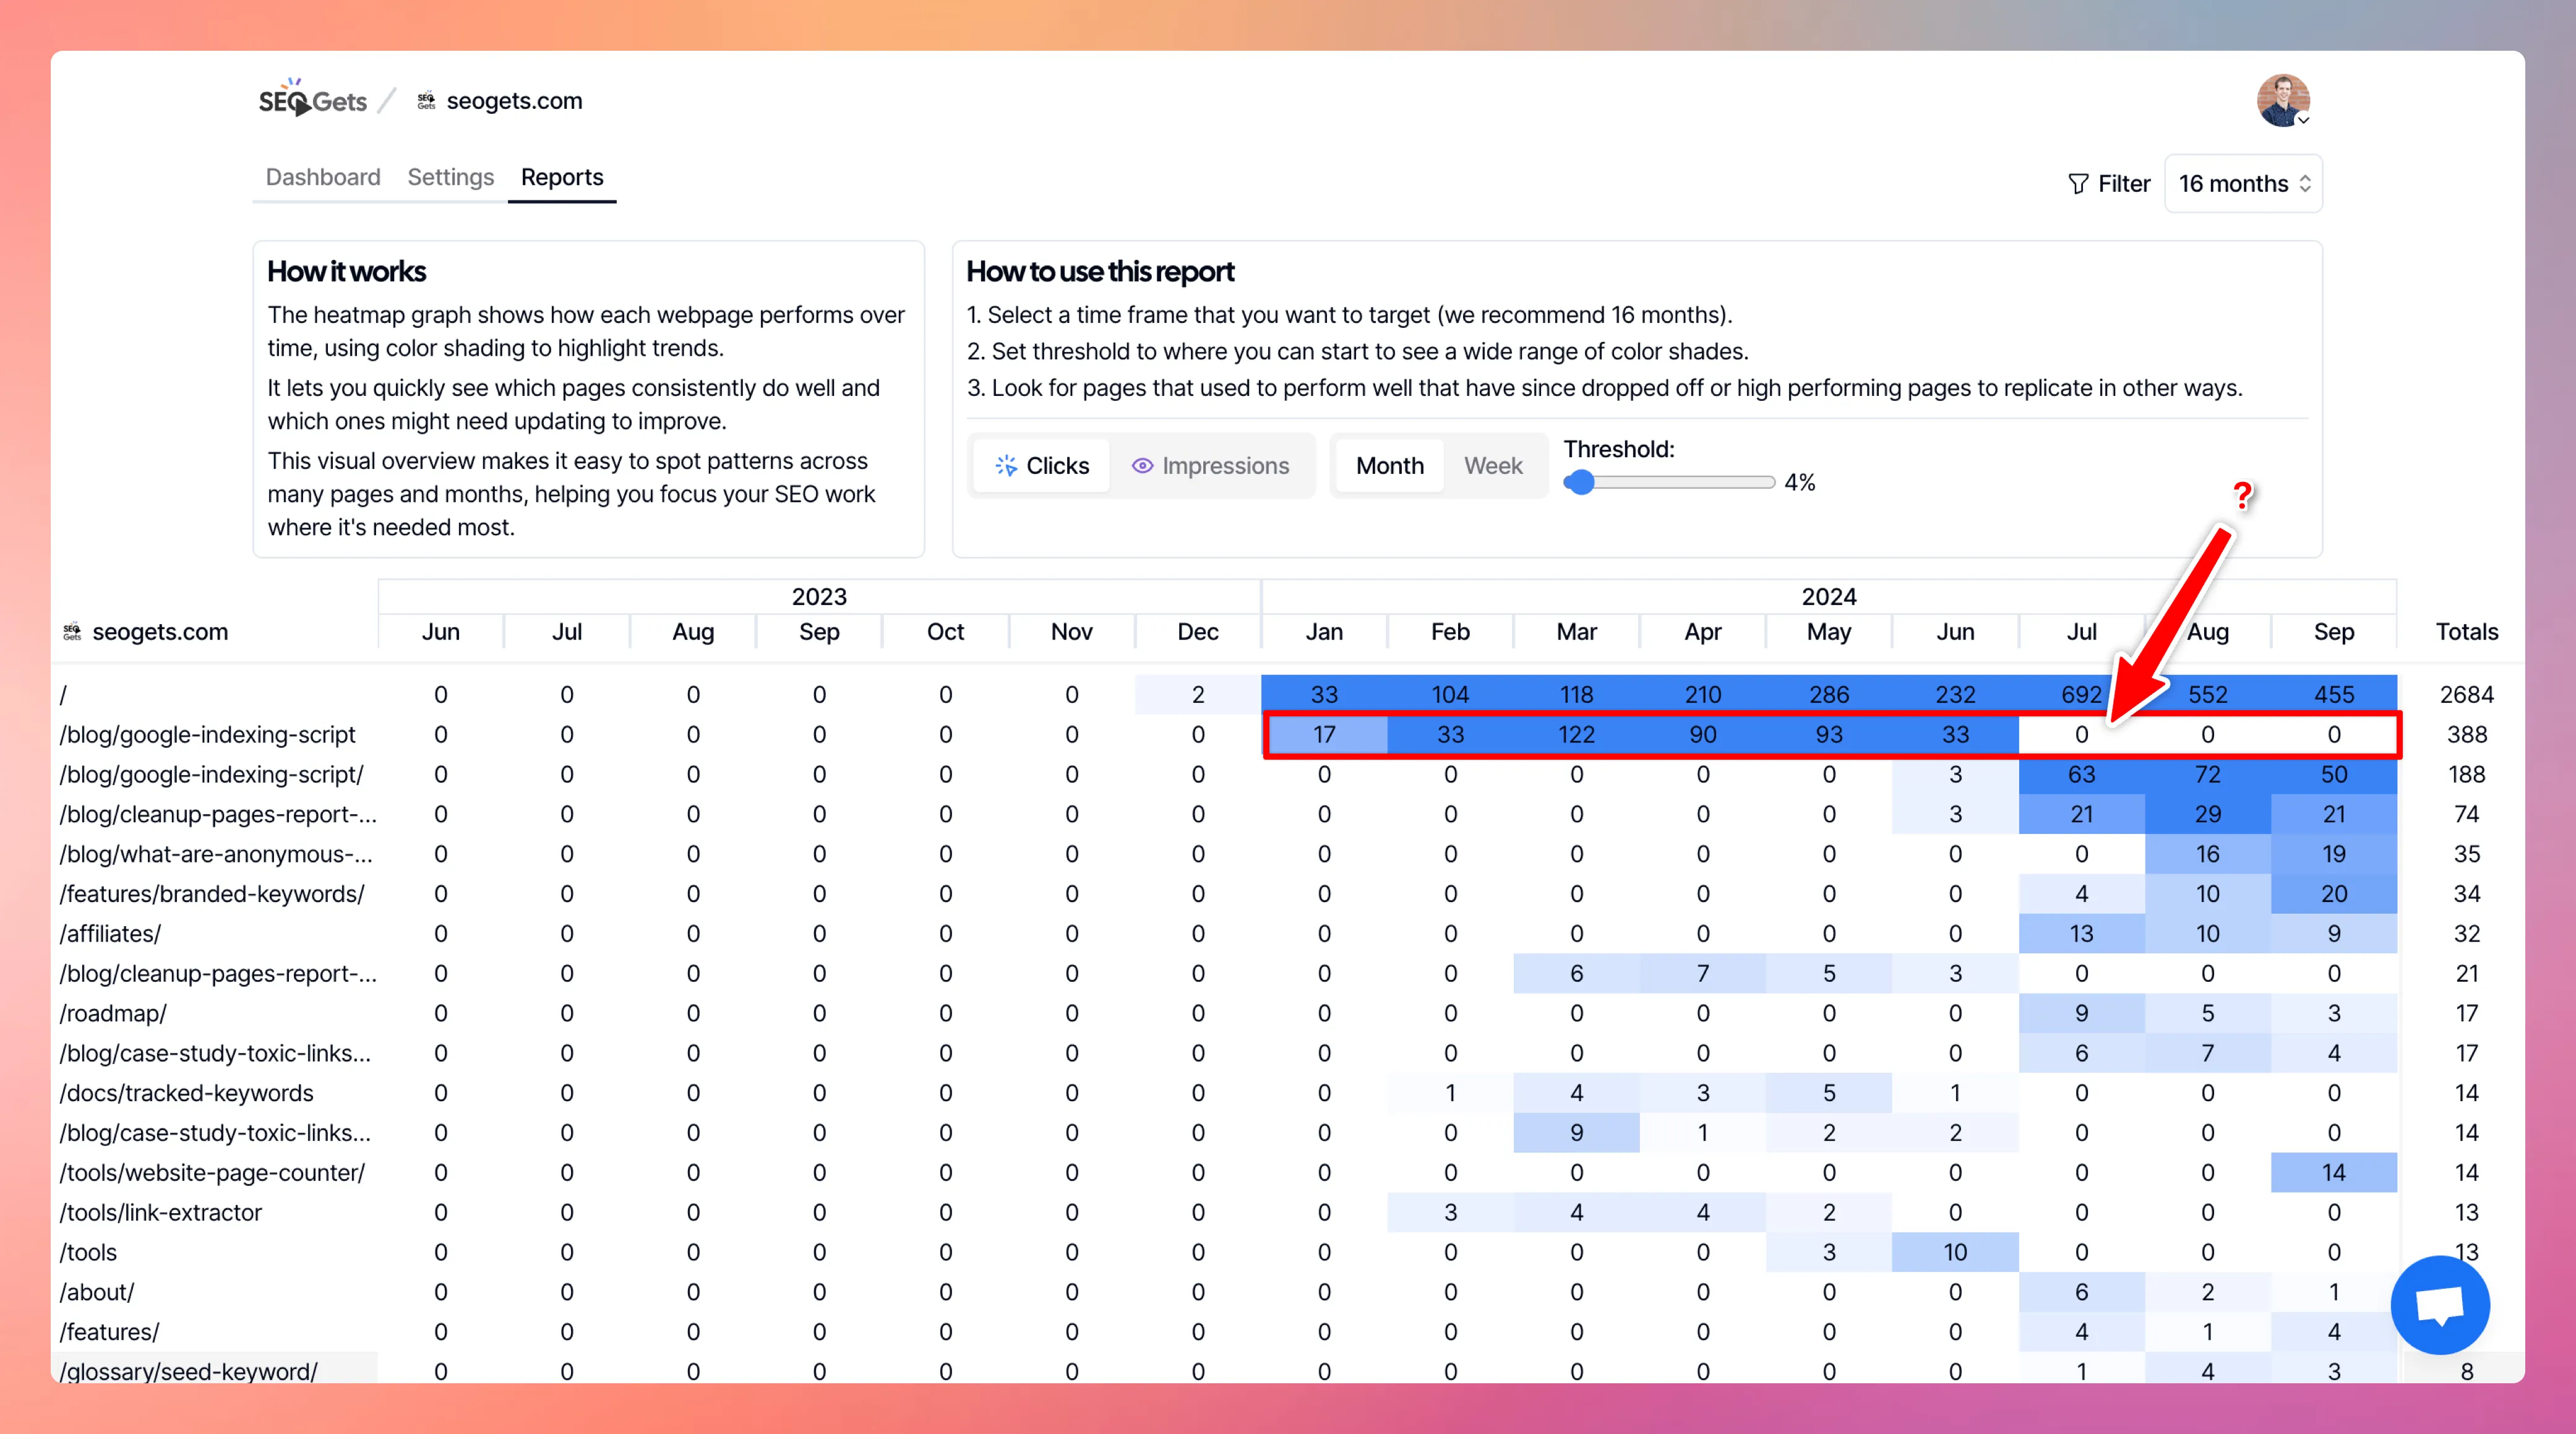Switch to the Settings tab
This screenshot has width=2576, height=1434.
click(450, 177)
